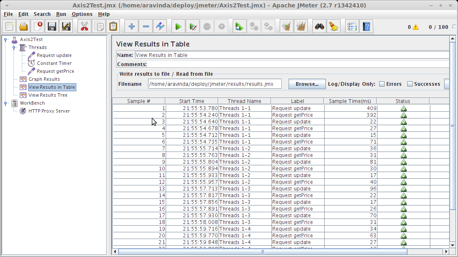
Task: Click the warning triangle error counter
Action: coord(416,27)
